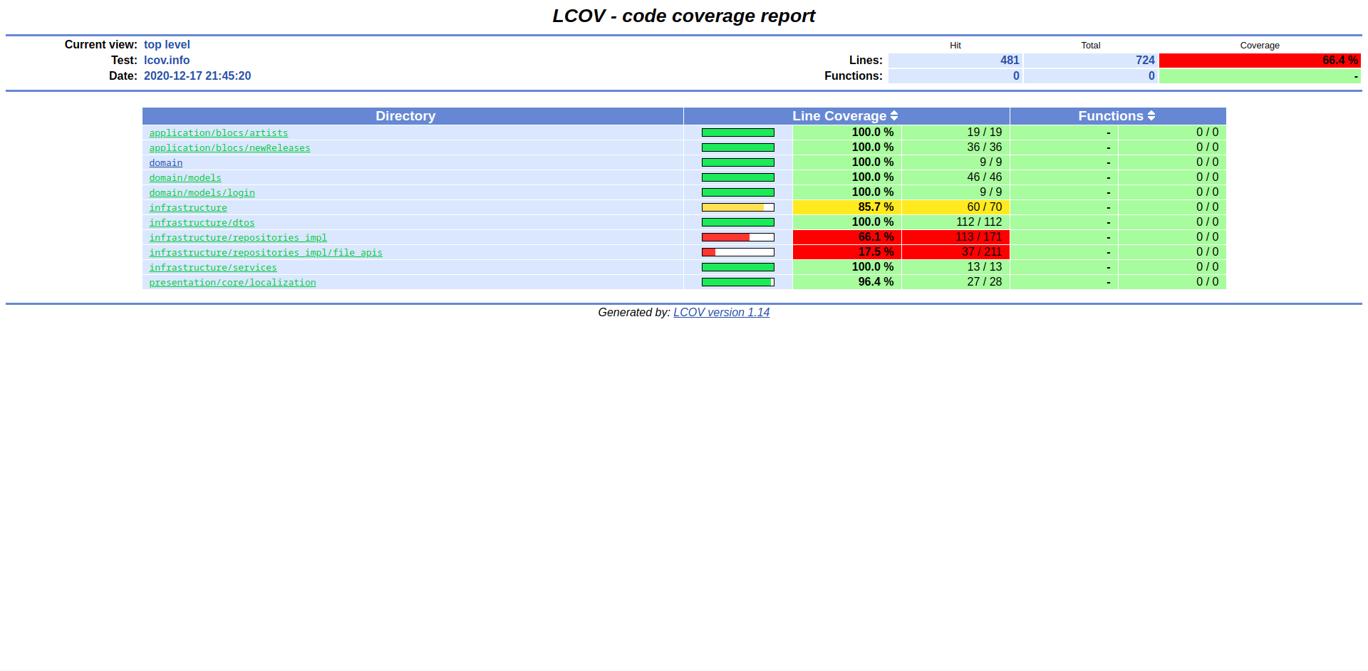Click the 113 / 171 line count
1368x671 pixels.
(x=979, y=237)
